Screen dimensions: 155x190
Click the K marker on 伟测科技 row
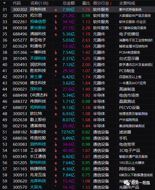[56, 102]
